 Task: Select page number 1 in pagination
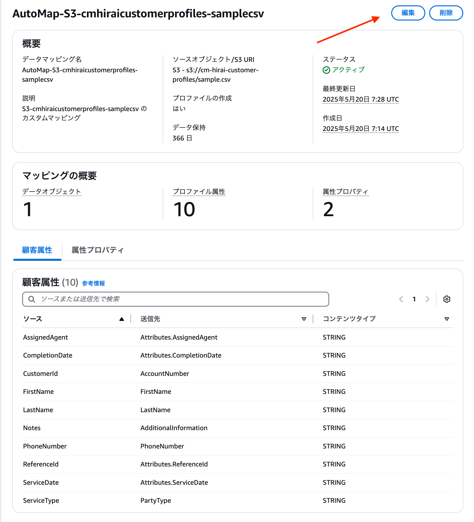pyautogui.click(x=414, y=299)
